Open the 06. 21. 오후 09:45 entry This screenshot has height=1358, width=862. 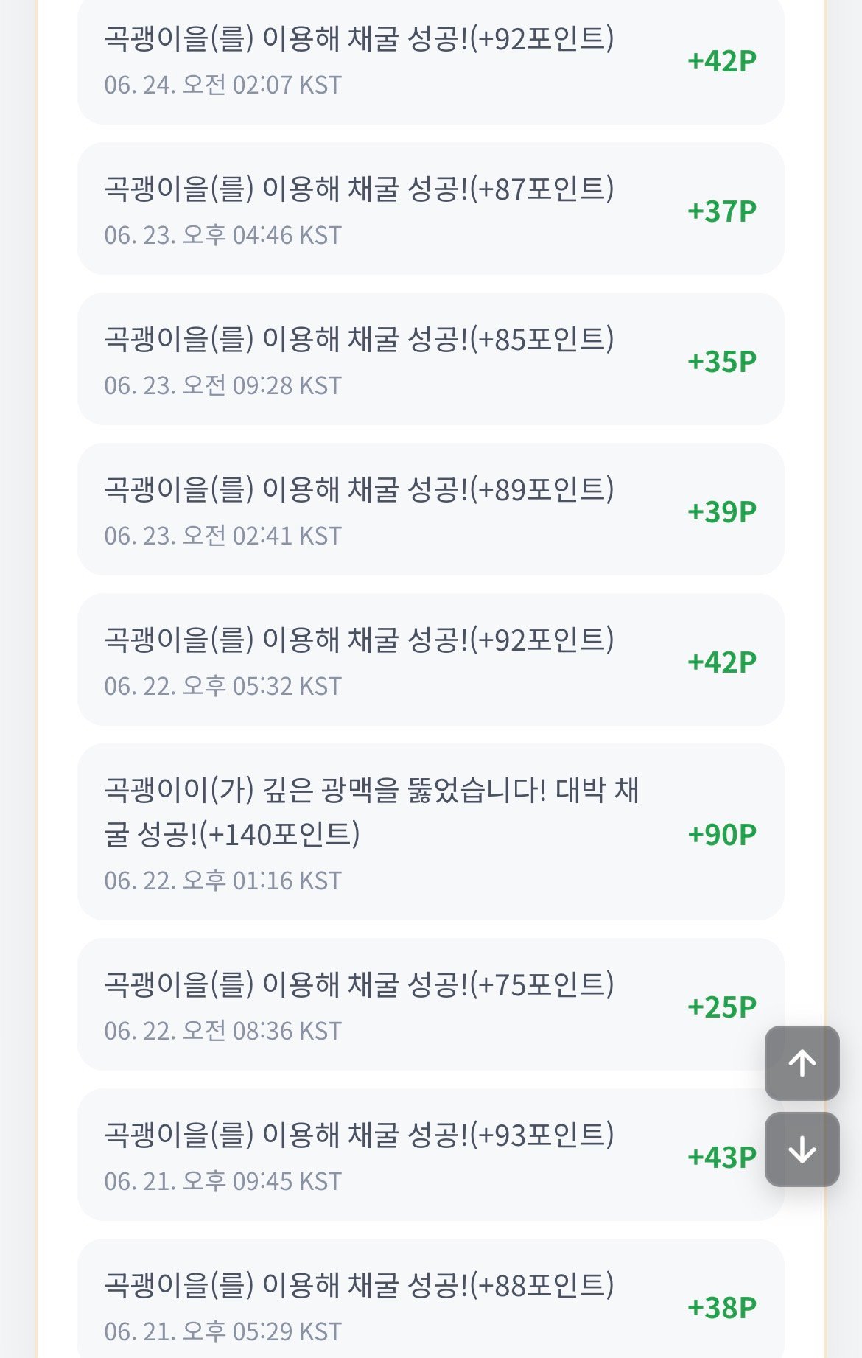[x=430, y=1155]
